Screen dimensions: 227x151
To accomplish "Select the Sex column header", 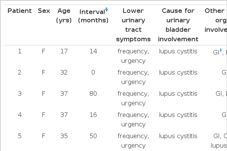I will pos(44,11).
